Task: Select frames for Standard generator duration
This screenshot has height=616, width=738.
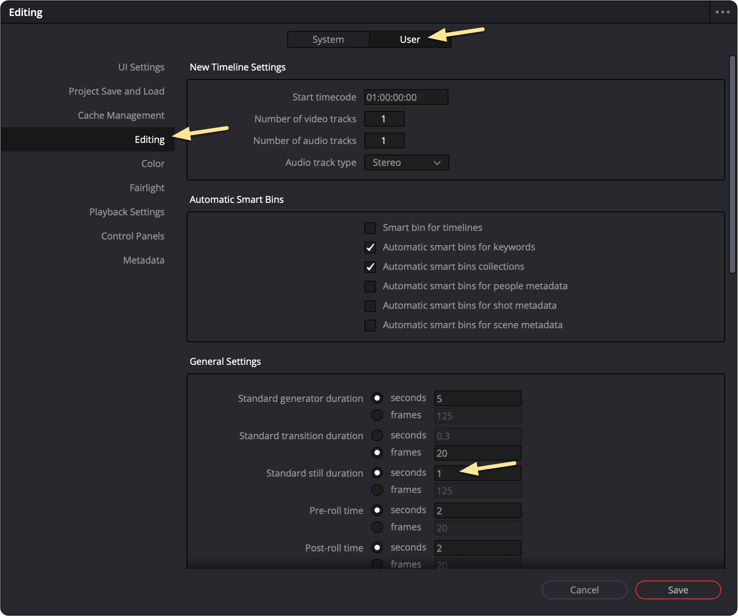Action: click(x=377, y=415)
